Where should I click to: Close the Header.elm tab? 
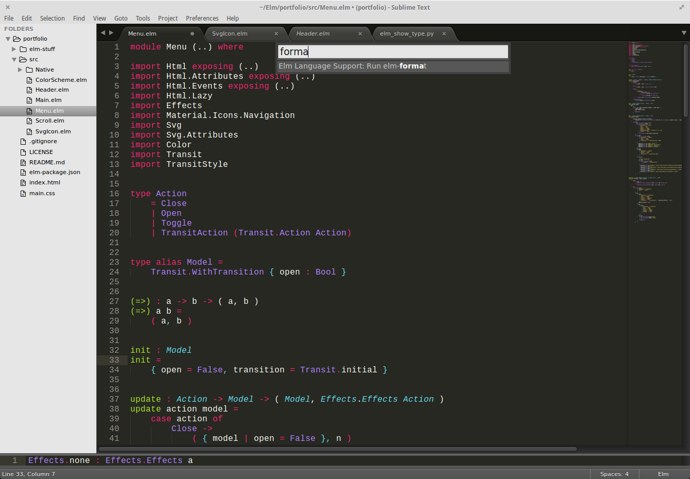360,33
